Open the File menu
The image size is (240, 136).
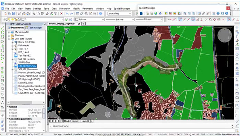7,9
